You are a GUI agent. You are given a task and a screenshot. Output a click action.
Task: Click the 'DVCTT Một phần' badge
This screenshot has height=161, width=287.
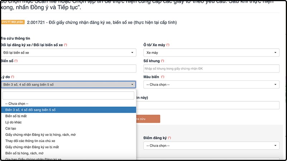pyautogui.click(x=13, y=22)
